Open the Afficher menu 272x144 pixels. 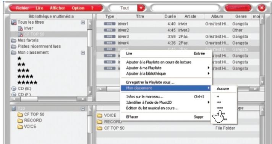tap(57, 8)
